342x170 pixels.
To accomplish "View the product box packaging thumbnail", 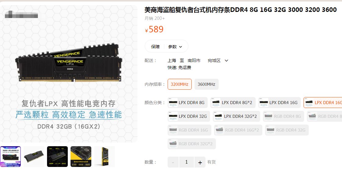I will click(x=104, y=157).
